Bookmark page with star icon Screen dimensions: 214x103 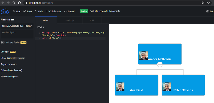click(209, 3)
